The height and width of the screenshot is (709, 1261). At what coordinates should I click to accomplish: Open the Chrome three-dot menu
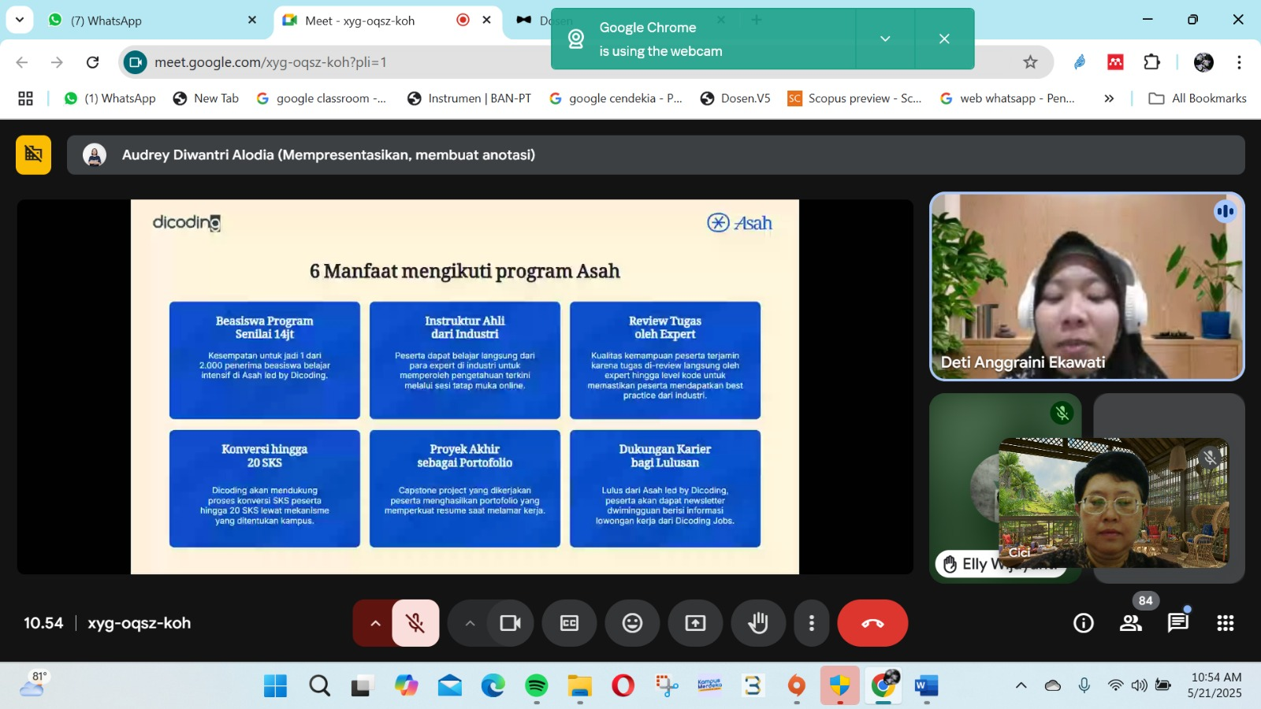[x=1239, y=62]
